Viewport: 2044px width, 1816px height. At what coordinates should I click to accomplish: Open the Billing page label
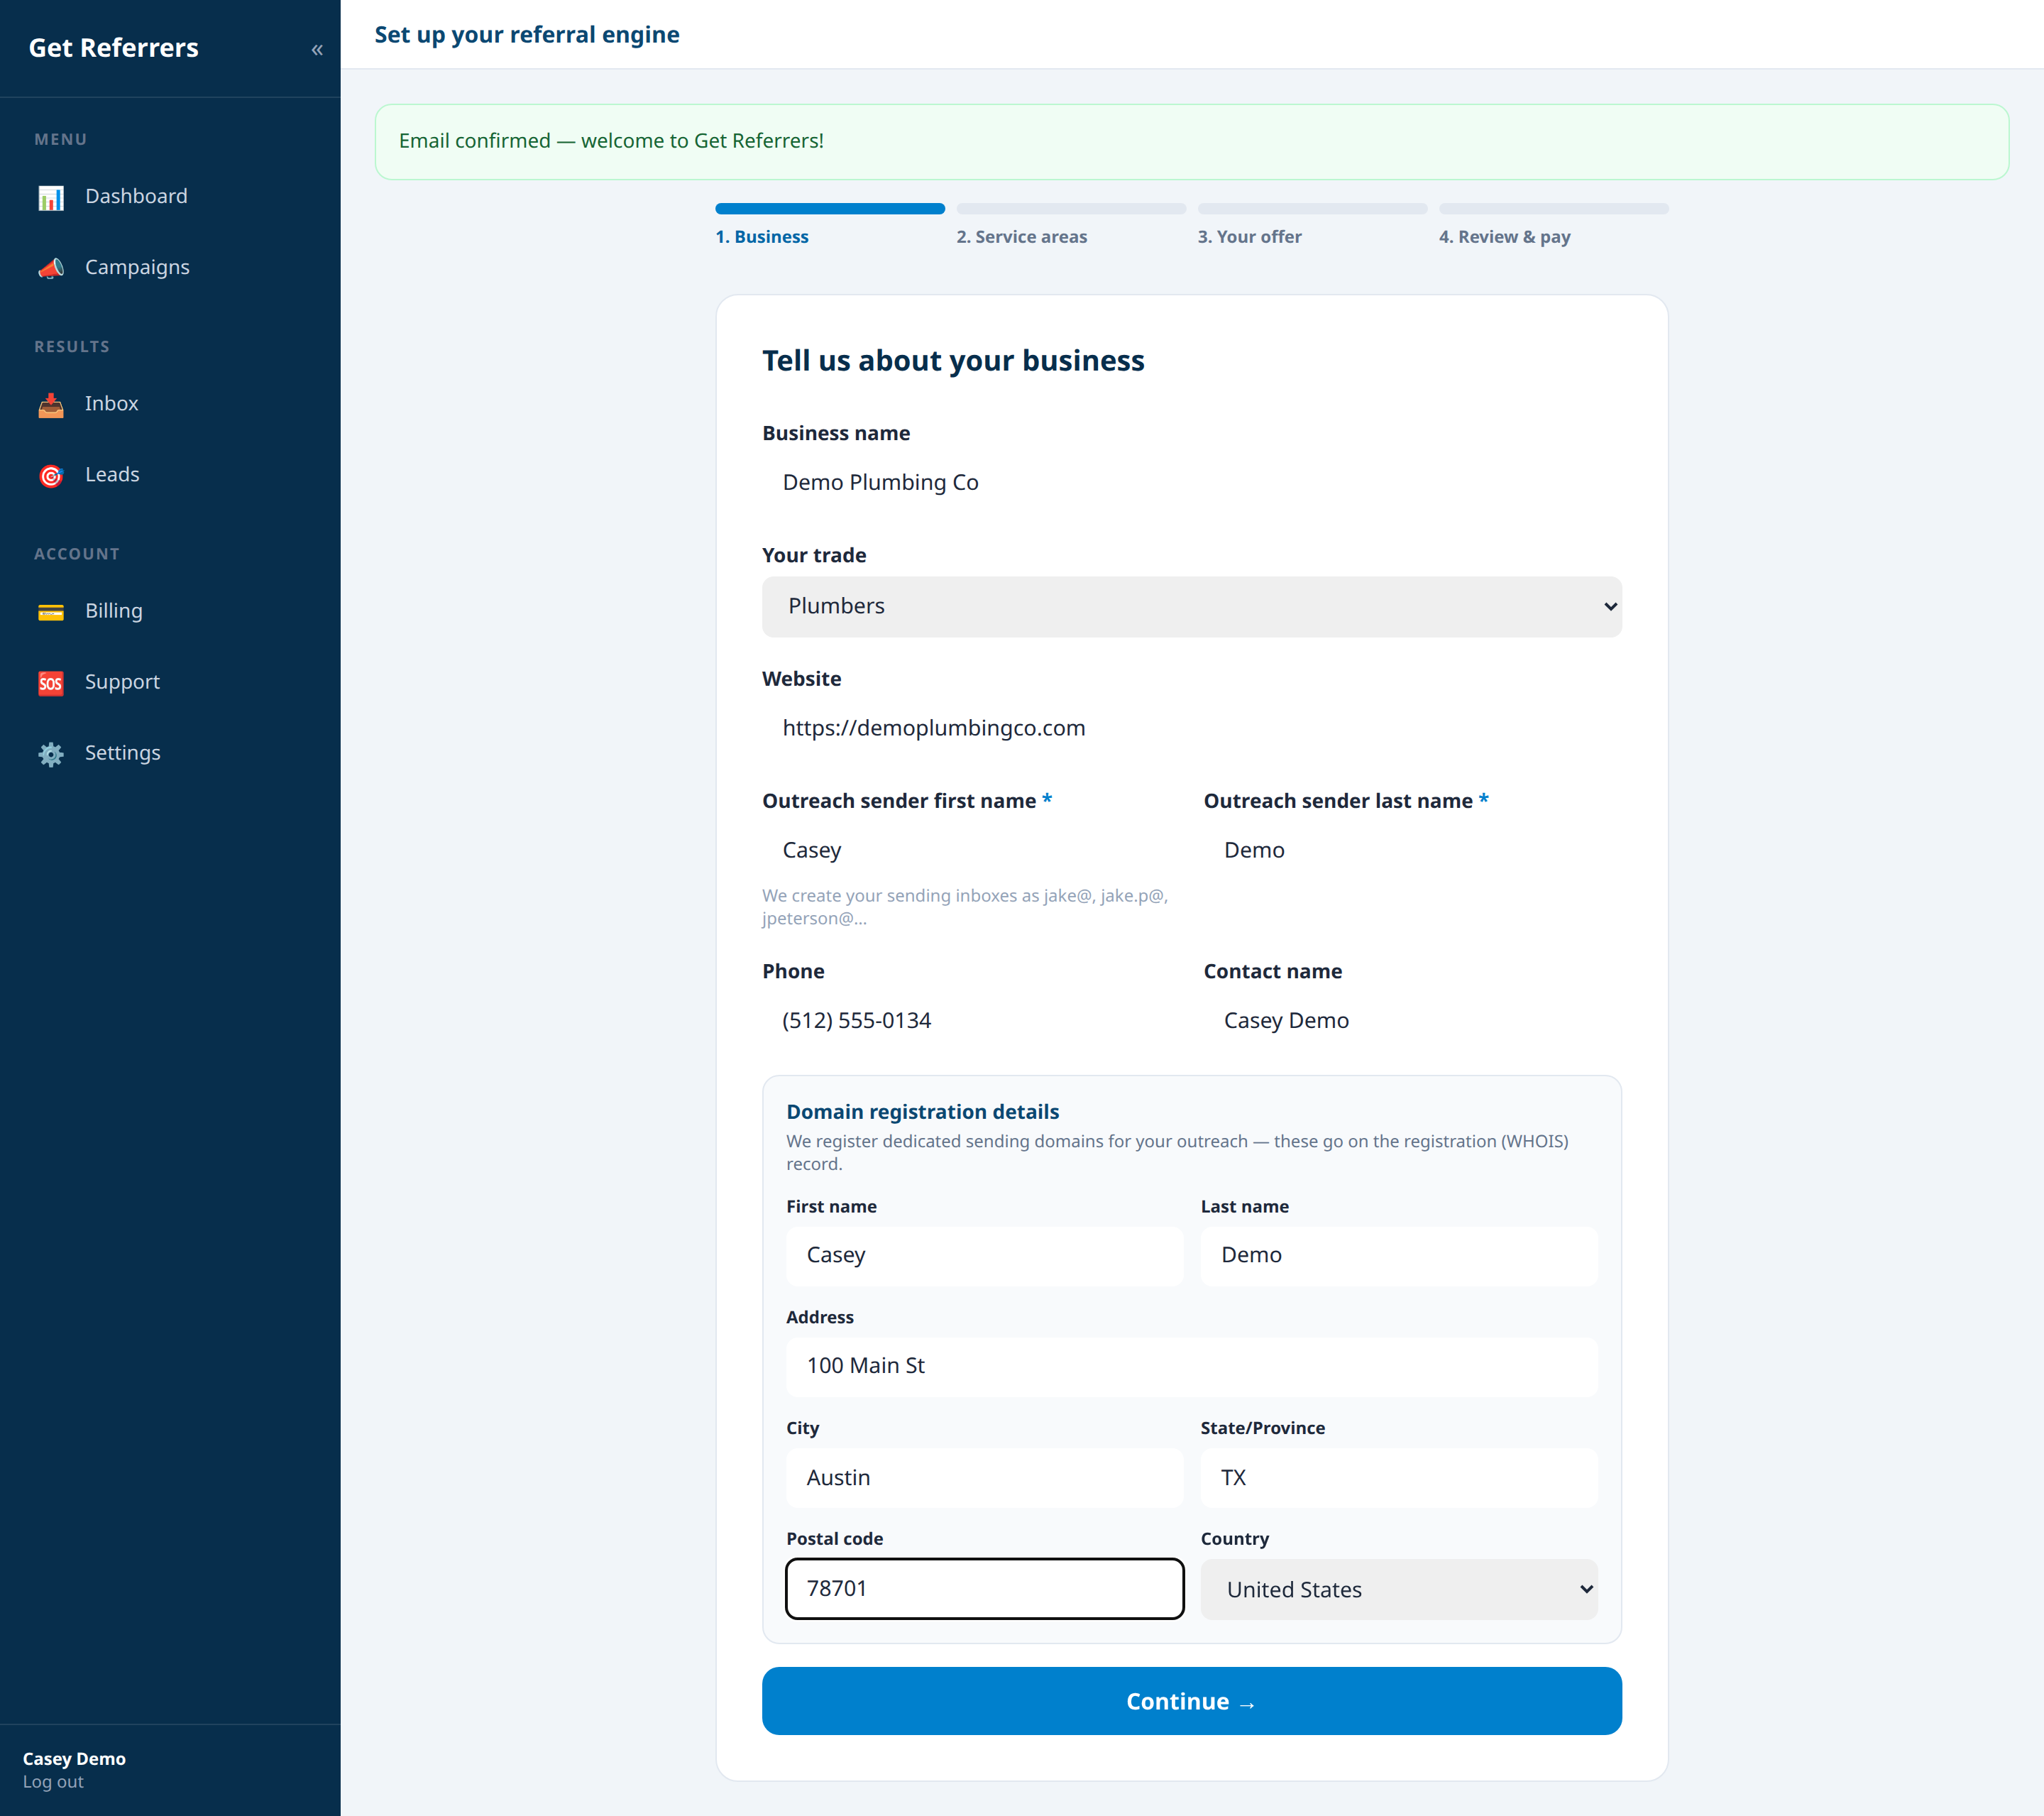(114, 611)
